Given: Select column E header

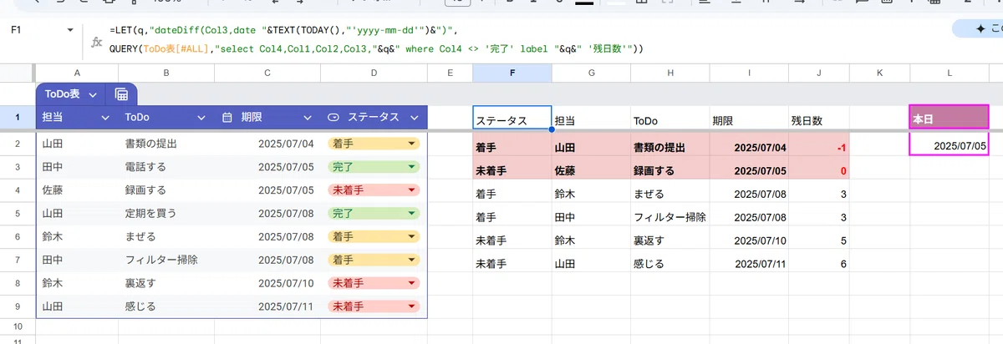Looking at the screenshot, I should 450,74.
